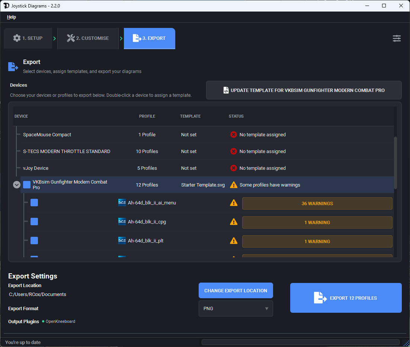This screenshot has height=347, width=410.
Task: Click the warning triangle for Ah-64d_blk_ii_cpg
Action: coord(234,222)
